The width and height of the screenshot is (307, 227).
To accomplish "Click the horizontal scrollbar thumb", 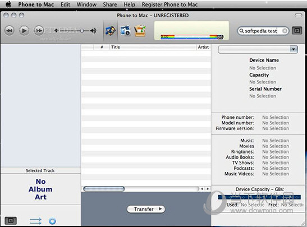I will coord(104,189).
